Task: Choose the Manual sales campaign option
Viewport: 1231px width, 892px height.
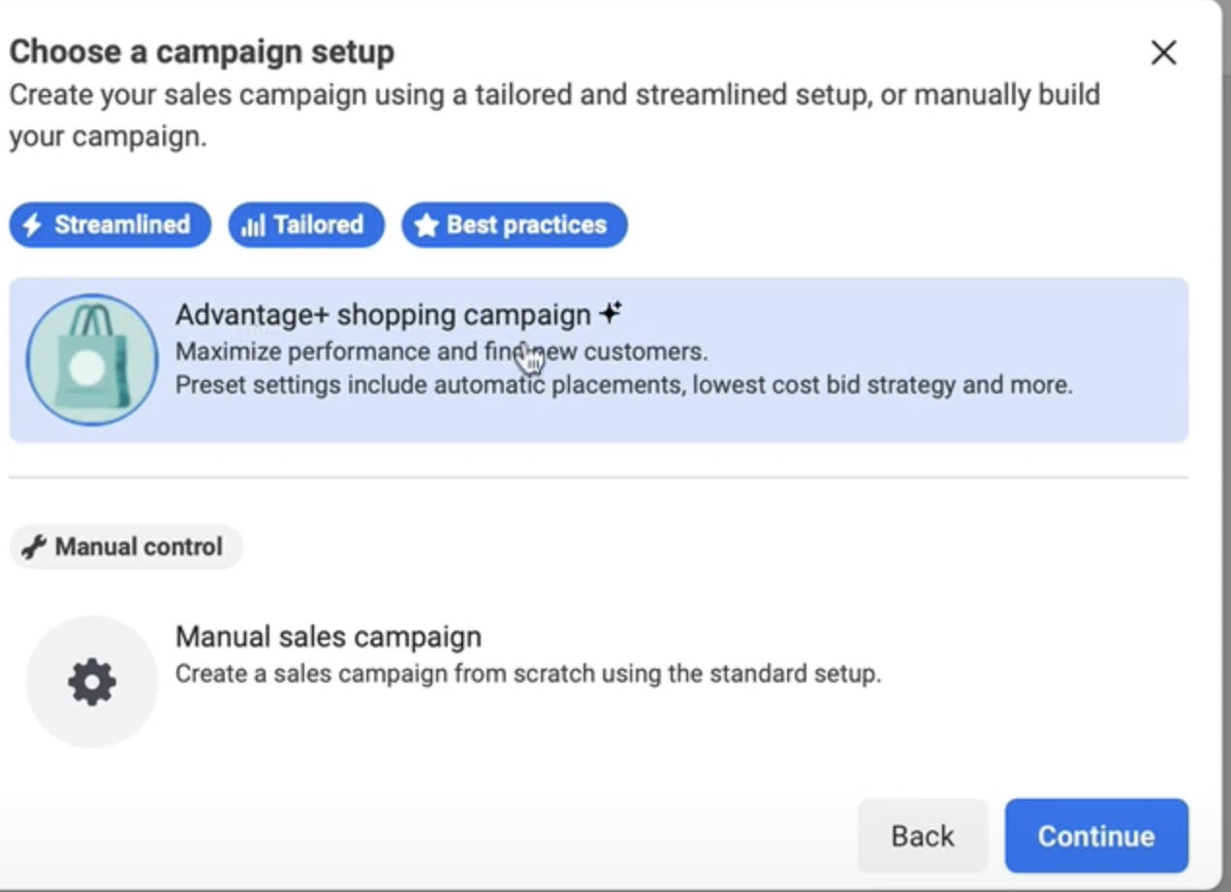Action: (598, 683)
